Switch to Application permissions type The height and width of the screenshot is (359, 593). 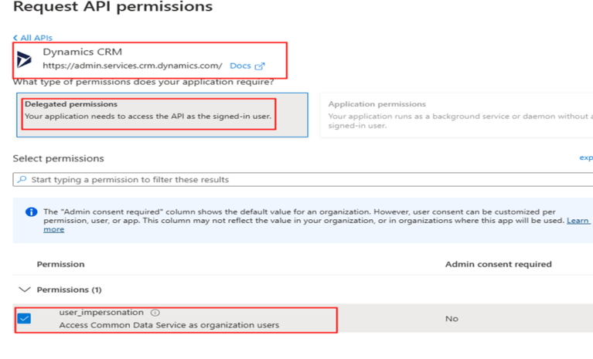[x=377, y=104]
